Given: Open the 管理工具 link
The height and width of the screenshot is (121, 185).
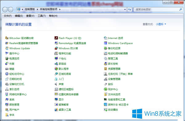Looking at the screenshot, I should [x=113, y=58].
